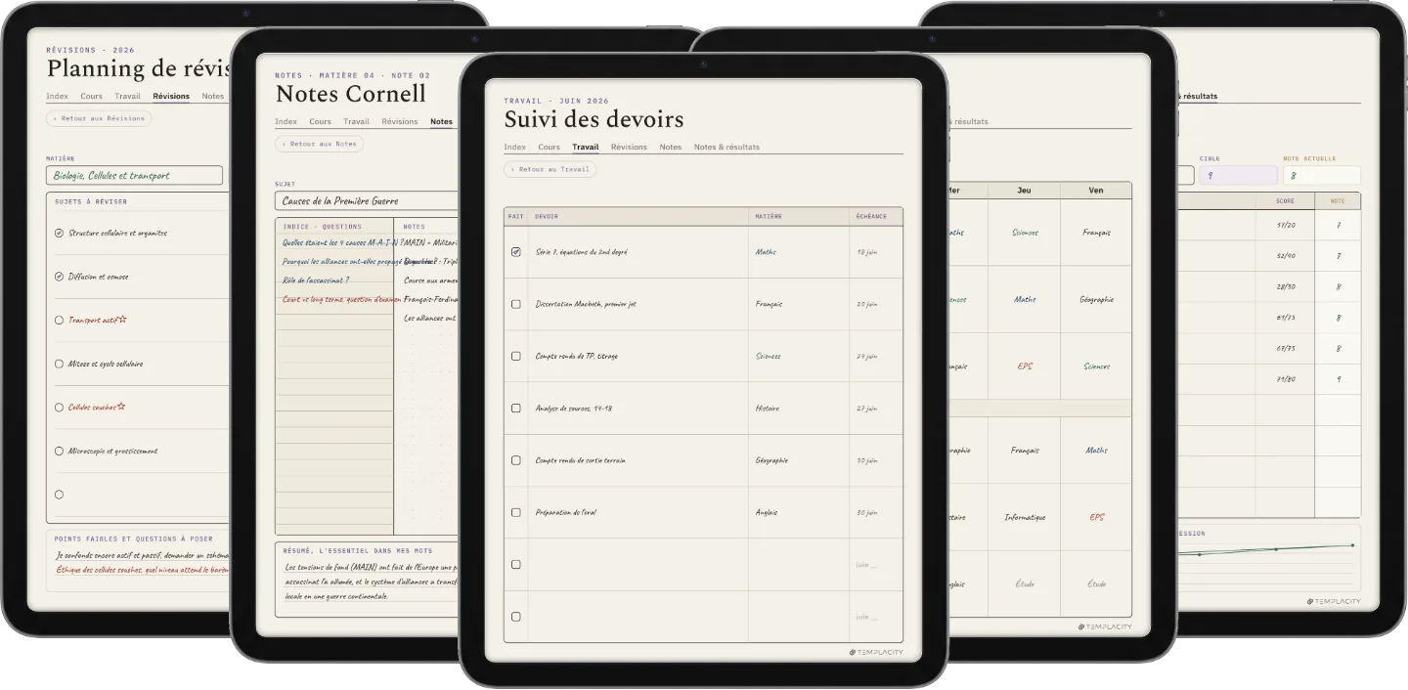1408x690 pixels.
Task: Open the Cours tab on Suivi des devoirs
Action: click(x=550, y=148)
